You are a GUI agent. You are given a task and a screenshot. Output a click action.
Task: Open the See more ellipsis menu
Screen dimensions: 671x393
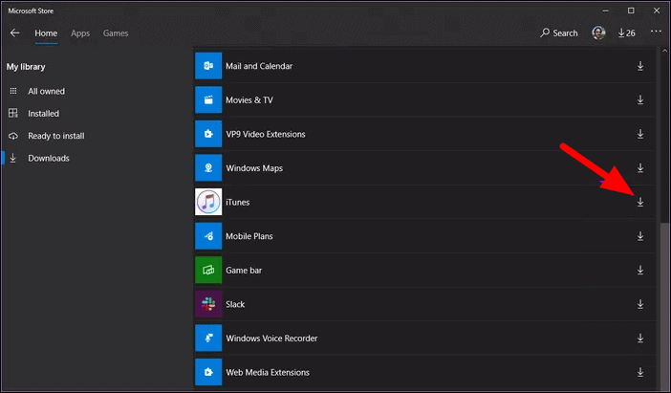[656, 32]
